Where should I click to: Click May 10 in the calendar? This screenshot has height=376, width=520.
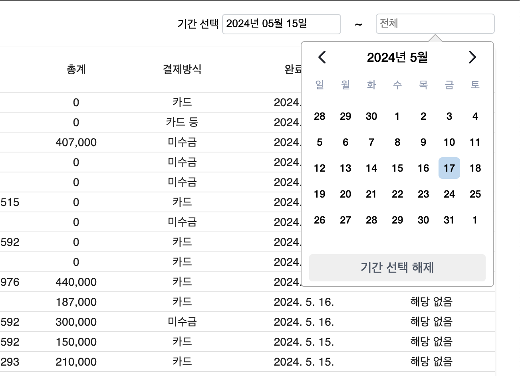(x=449, y=142)
